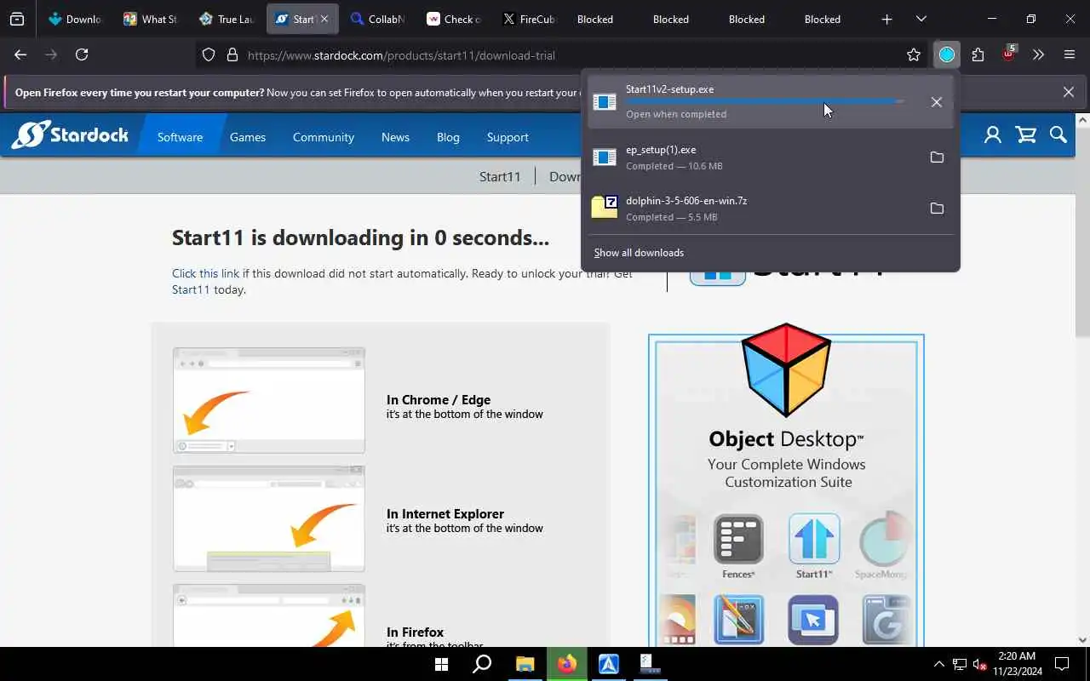
Task: Open the Blog menu item
Action: tap(448, 137)
